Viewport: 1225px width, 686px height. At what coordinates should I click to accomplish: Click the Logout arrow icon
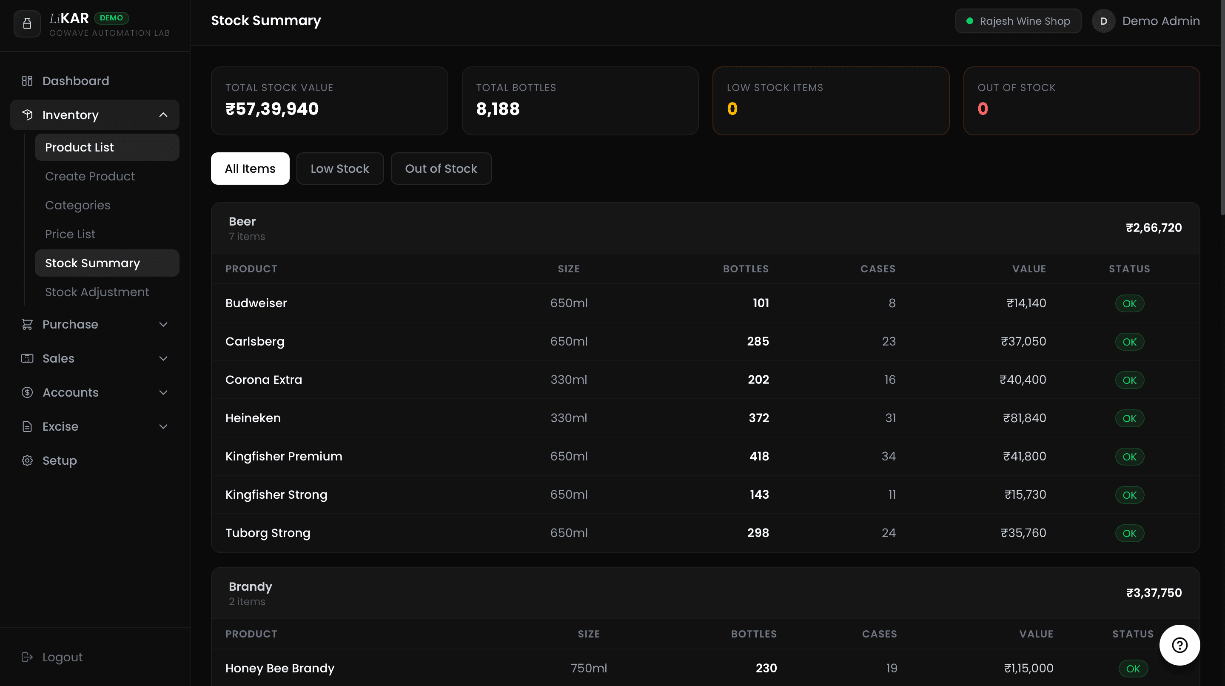27,657
